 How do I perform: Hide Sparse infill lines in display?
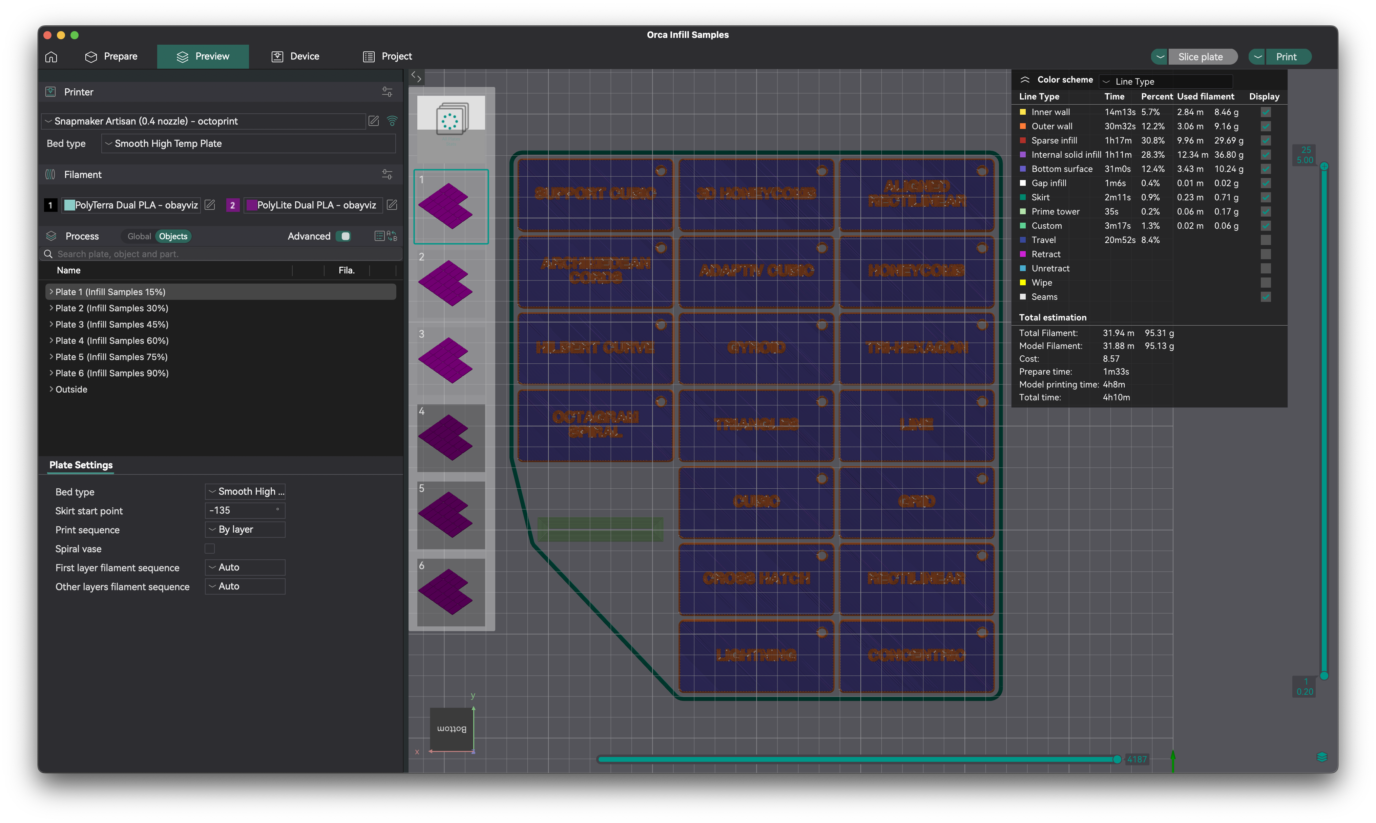click(x=1266, y=140)
